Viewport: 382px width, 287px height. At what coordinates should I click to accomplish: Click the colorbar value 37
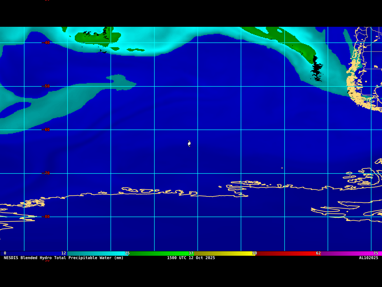[x=191, y=253]
